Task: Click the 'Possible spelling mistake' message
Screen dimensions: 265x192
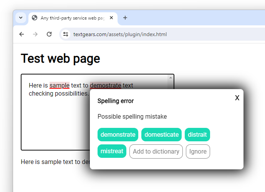Action: (x=132, y=117)
